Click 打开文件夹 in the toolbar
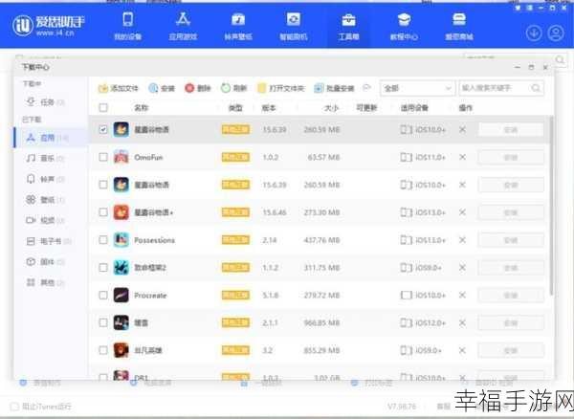Viewport: 574px width, 419px height. [281, 88]
